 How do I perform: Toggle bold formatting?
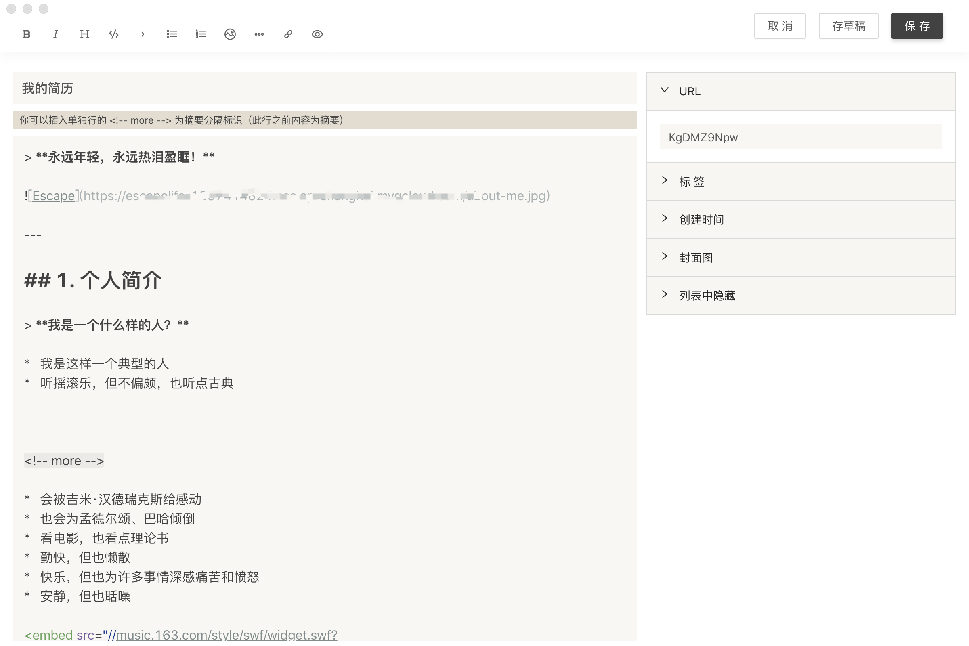(26, 34)
